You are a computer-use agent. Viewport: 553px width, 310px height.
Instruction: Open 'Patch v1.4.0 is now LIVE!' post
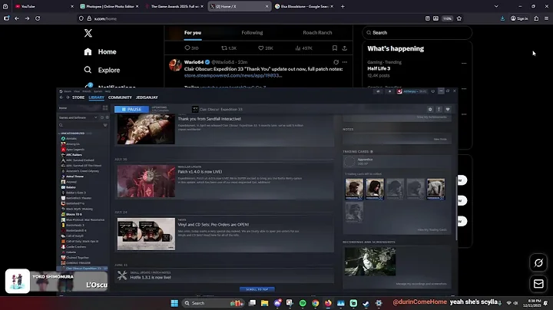pyautogui.click(x=200, y=172)
